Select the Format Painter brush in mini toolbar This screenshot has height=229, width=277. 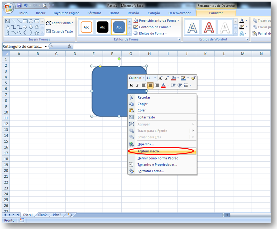click(193, 78)
